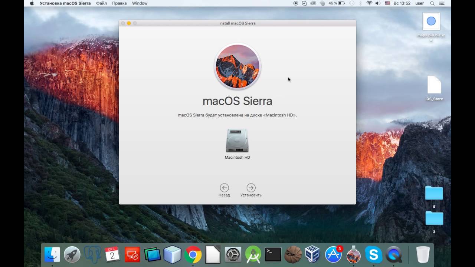Open the input language flag menu
The image size is (475, 267).
(x=387, y=3)
